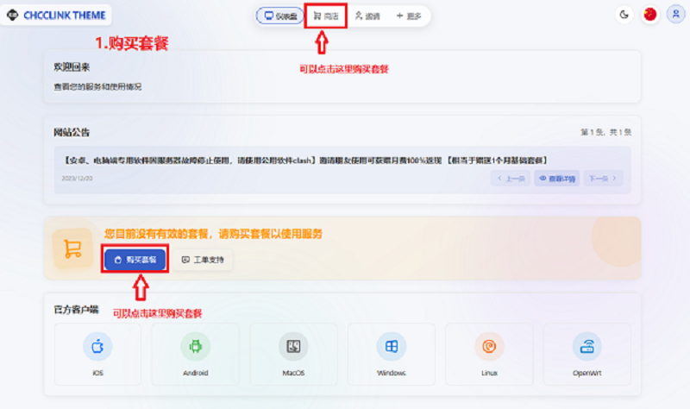Select the iOS client Apple icon
690x409 pixels.
point(97,347)
